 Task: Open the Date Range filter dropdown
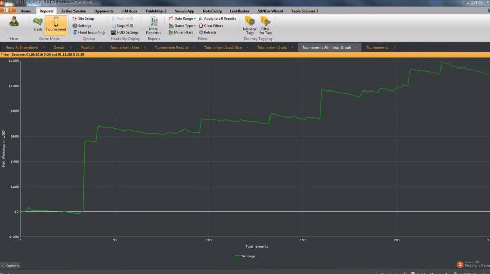coord(182,19)
